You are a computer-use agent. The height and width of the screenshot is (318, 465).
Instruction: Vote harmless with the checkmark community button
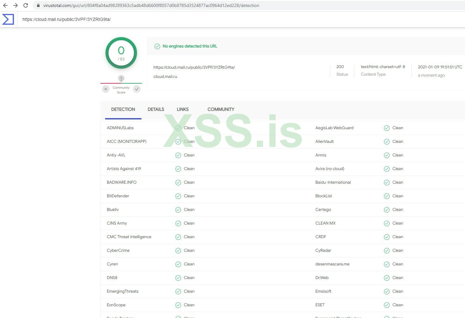[x=137, y=89]
